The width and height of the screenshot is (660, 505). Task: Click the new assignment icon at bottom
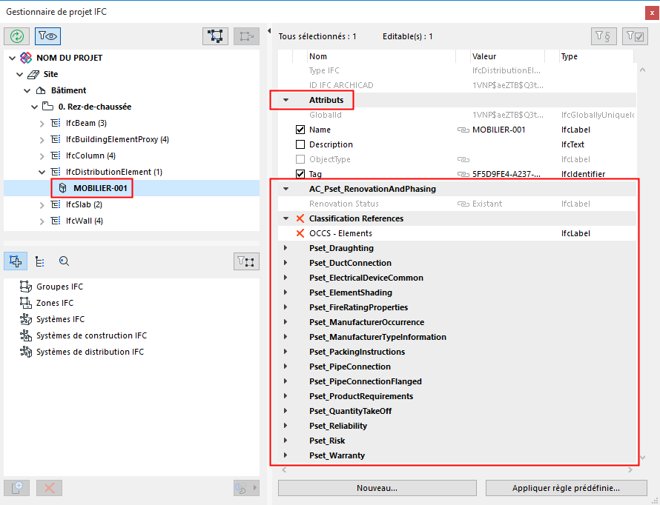[x=17, y=488]
